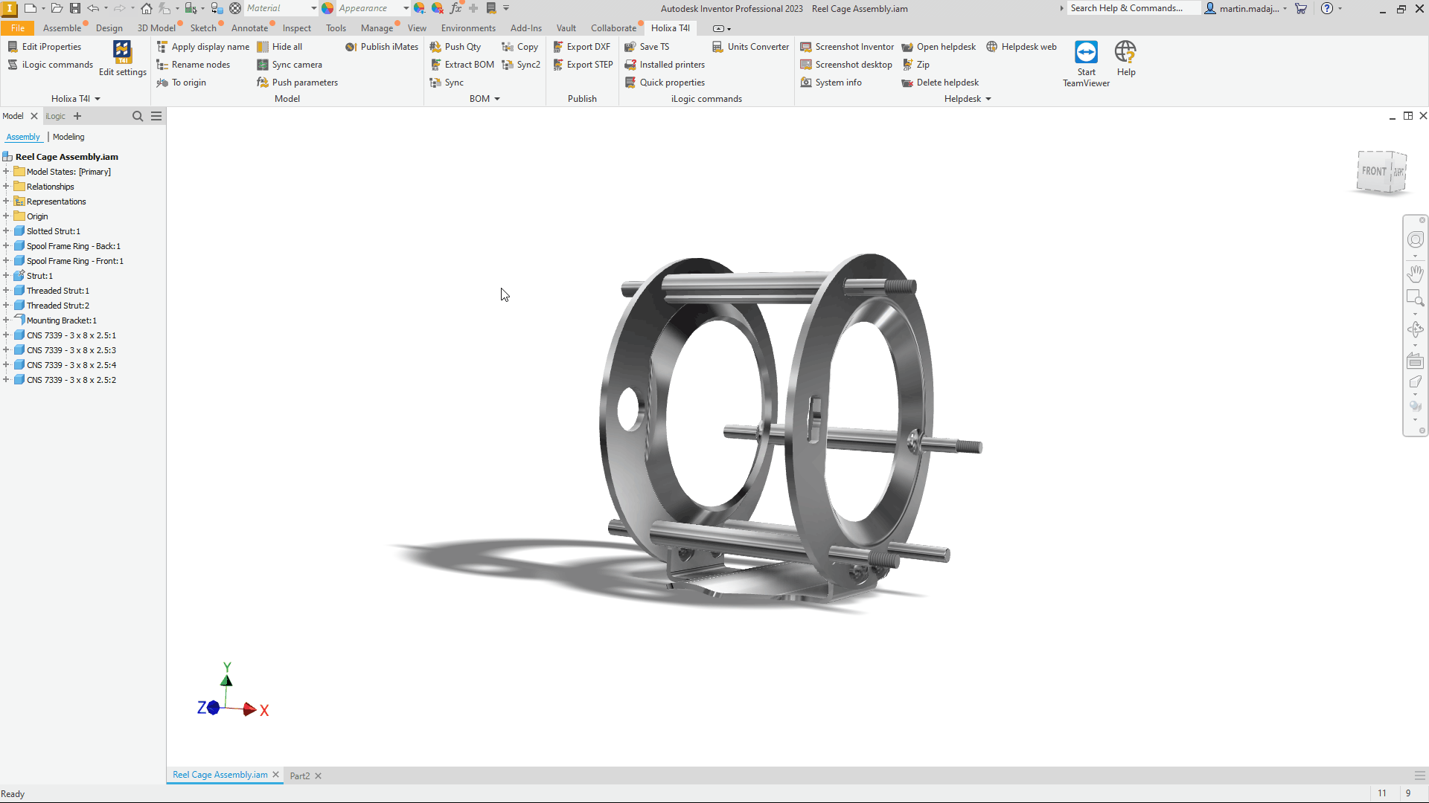The image size is (1429, 803).
Task: Click the Appearance color wheel icon
Action: pos(327,8)
